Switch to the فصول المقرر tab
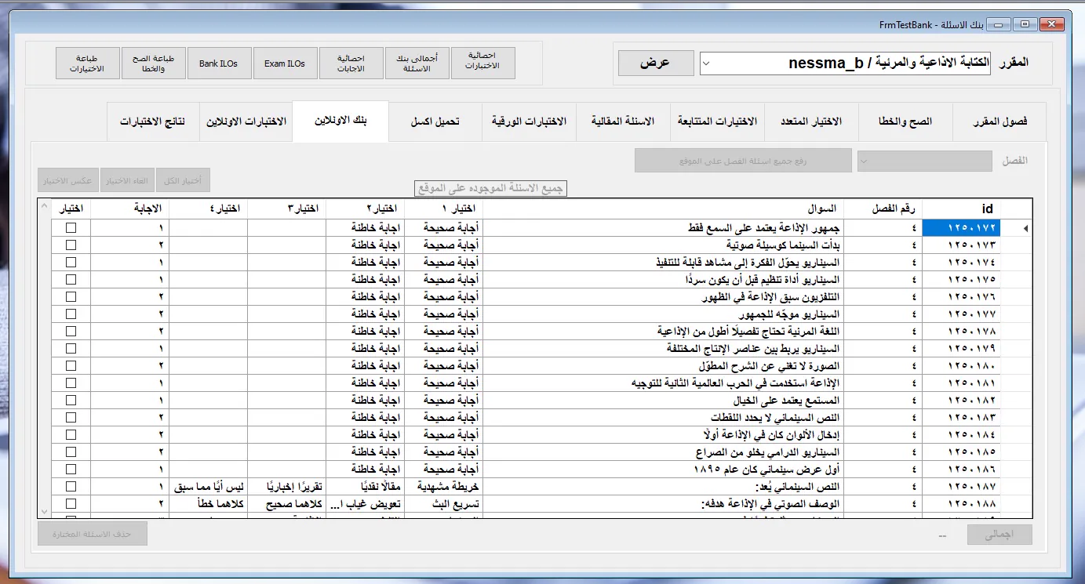This screenshot has height=584, width=1085. point(999,122)
